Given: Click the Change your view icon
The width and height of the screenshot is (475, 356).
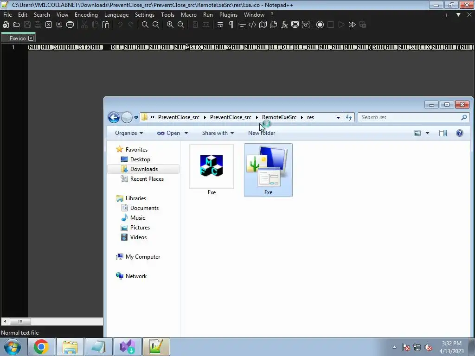Looking at the screenshot, I should click(x=417, y=133).
